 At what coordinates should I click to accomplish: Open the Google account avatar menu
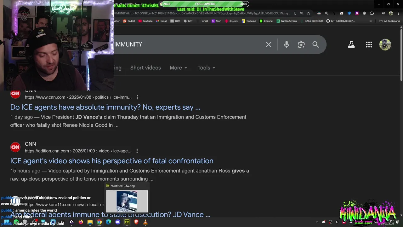pos(385,44)
